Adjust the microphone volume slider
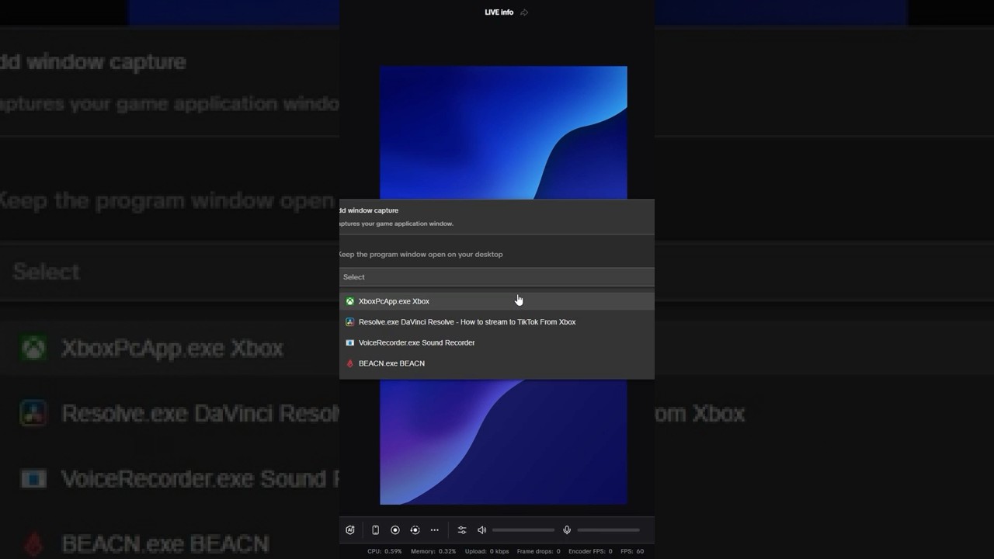 609,530
